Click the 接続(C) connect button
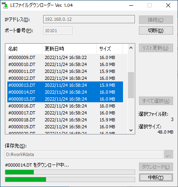 156,20
